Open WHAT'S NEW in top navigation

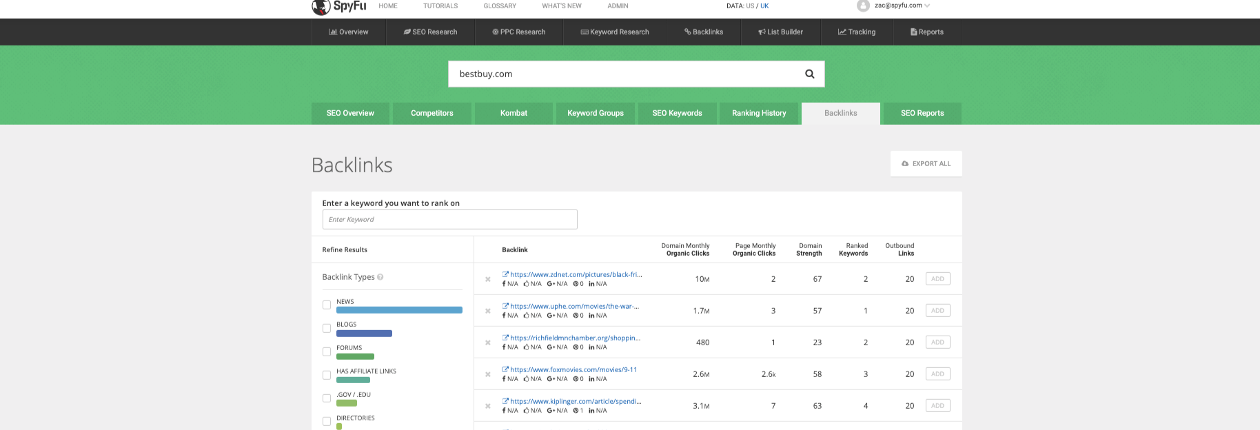point(562,6)
